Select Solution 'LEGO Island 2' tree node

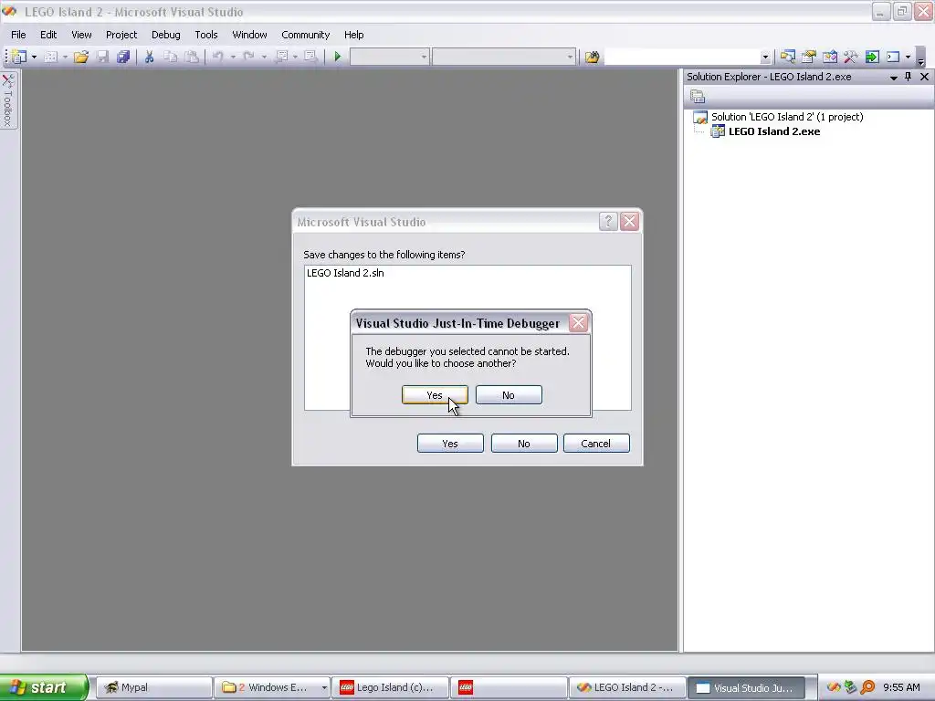[x=787, y=117]
